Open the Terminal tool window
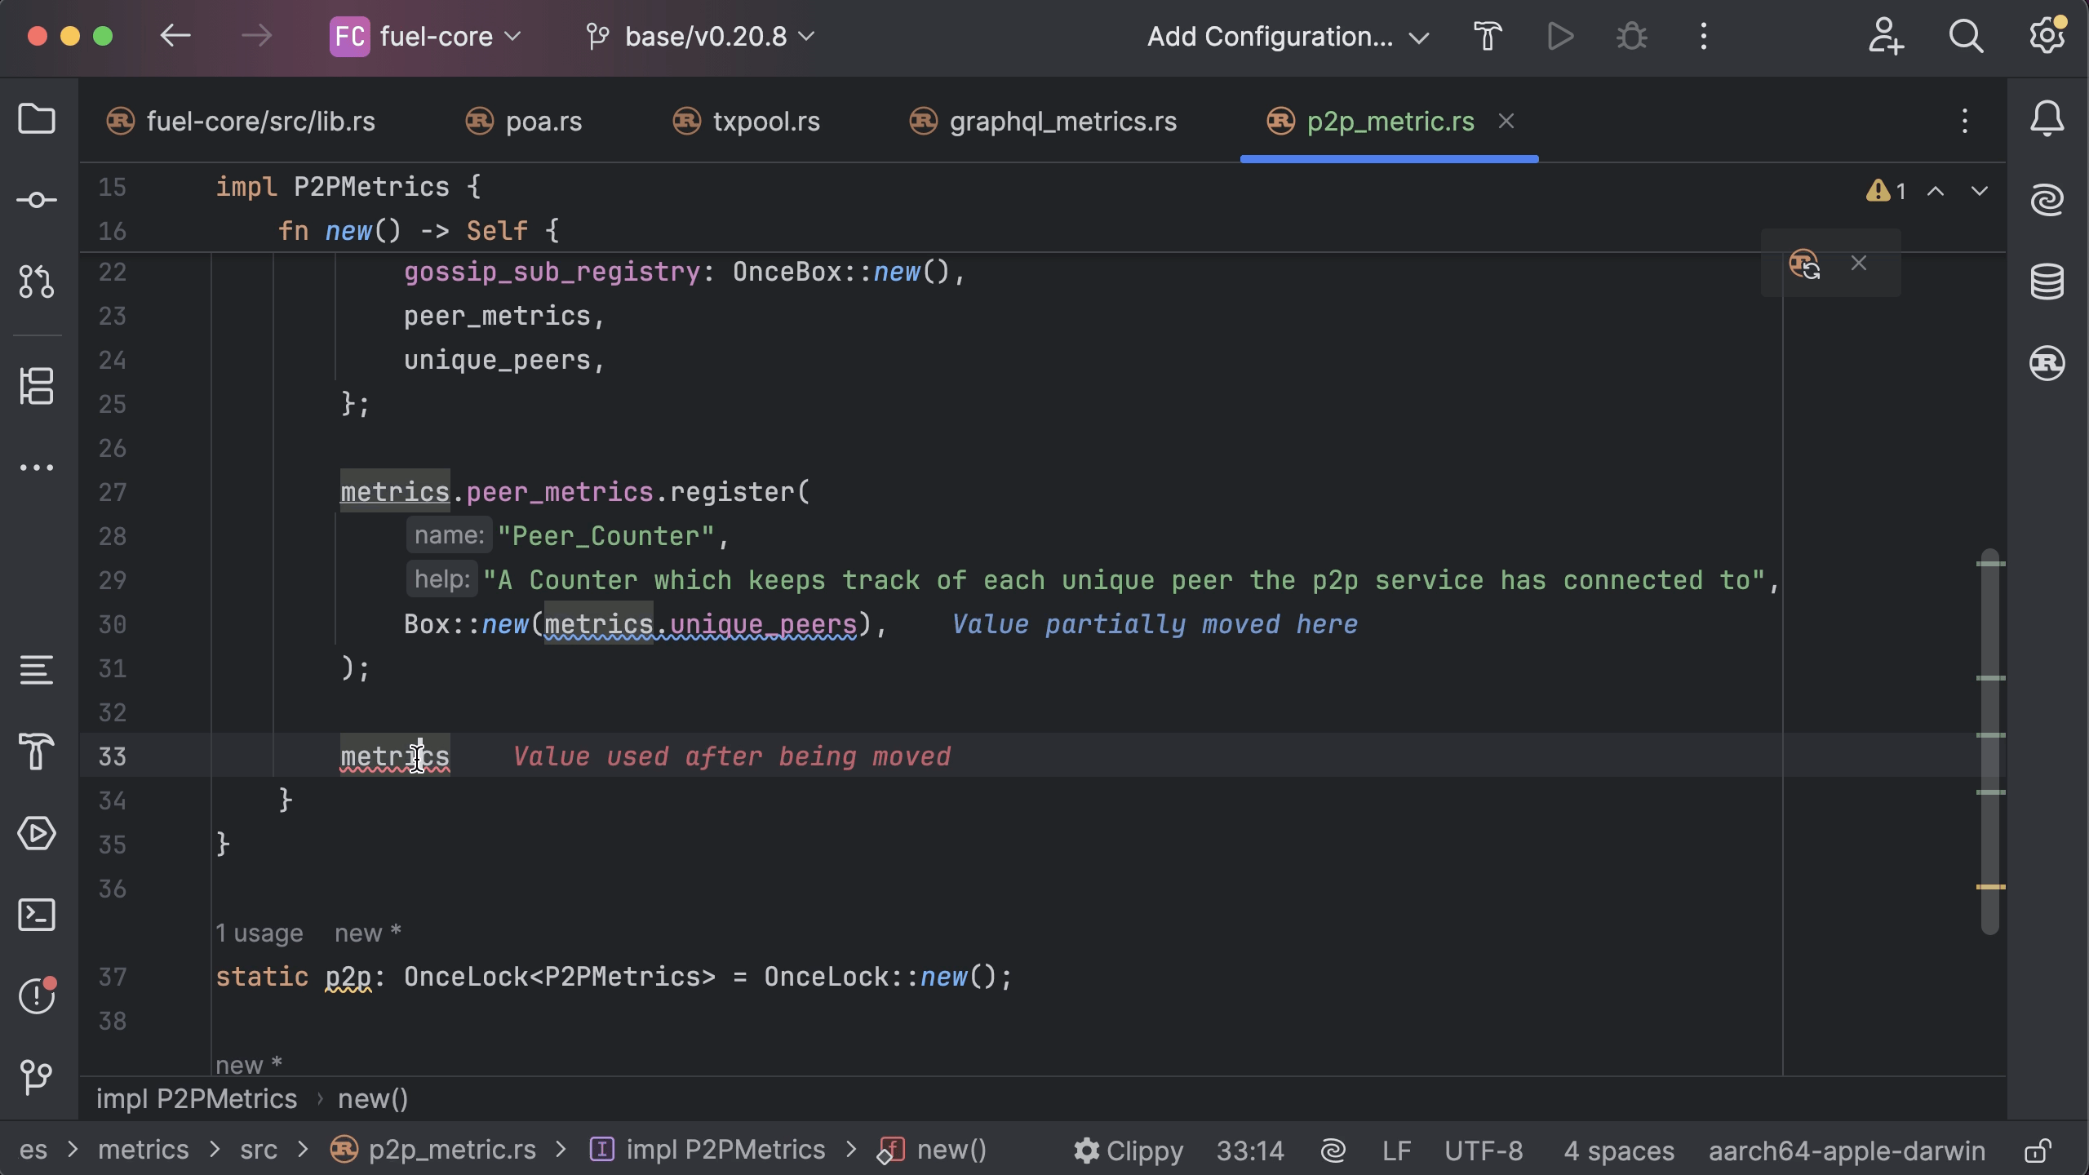 pos(37,915)
